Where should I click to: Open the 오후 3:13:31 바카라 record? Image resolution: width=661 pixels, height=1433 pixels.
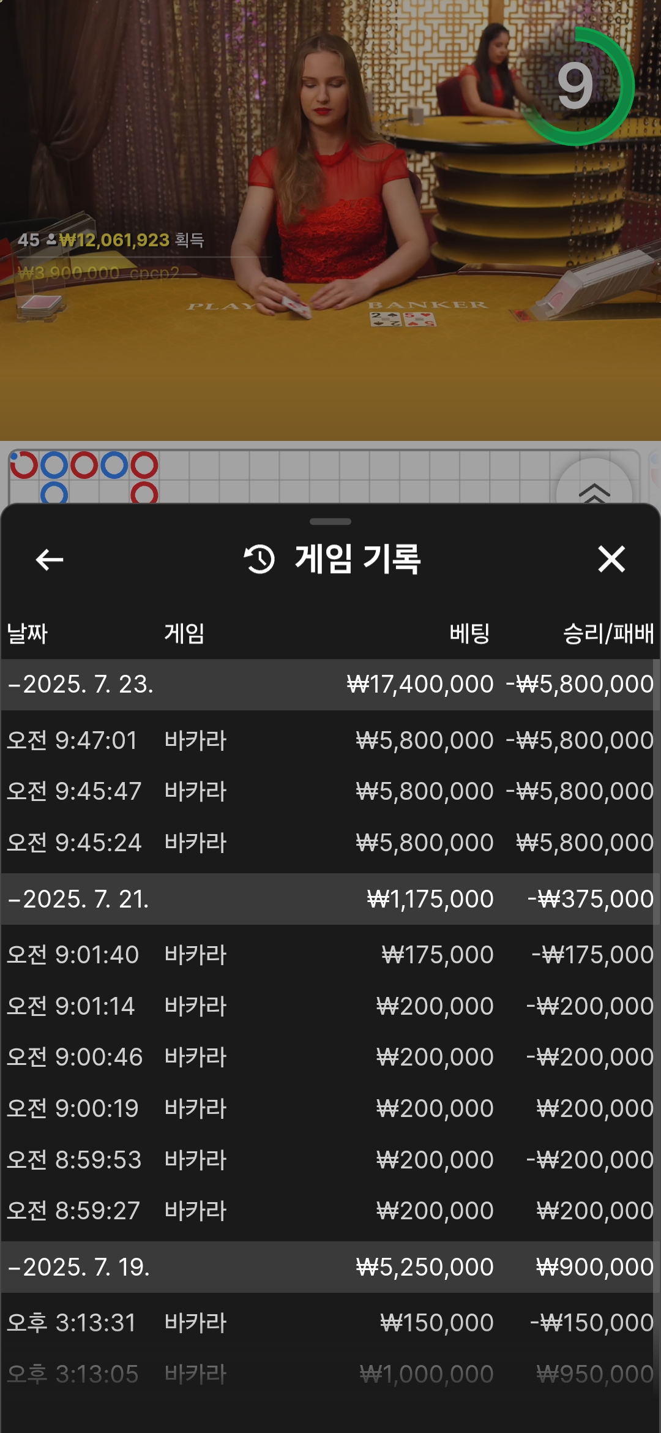(330, 1323)
